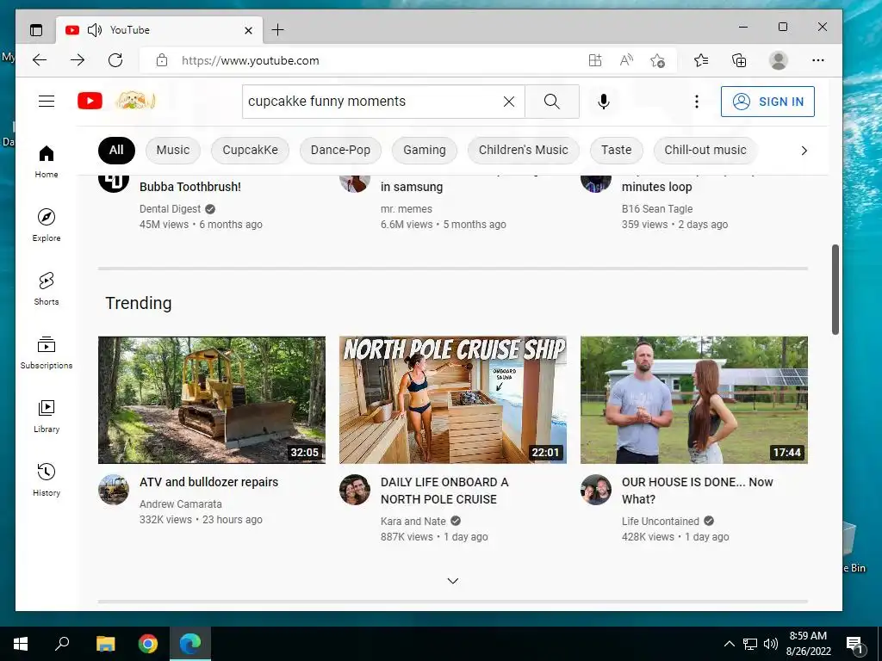Screen dimensions: 882x661
Task: Go to Home in sidebar
Action: [47, 162]
